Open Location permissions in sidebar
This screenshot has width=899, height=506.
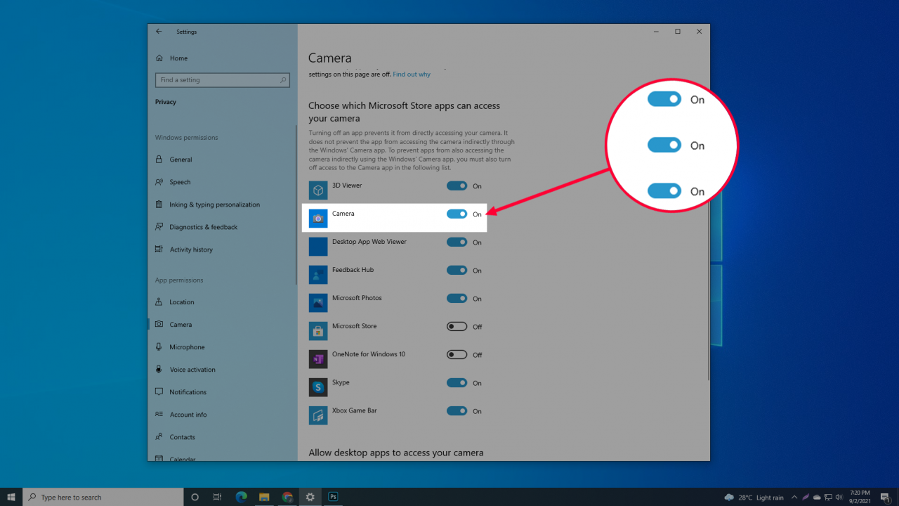point(181,302)
